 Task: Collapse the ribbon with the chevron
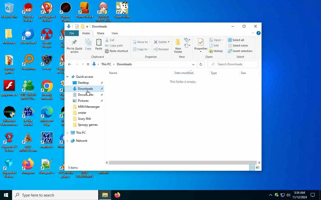coord(253,33)
